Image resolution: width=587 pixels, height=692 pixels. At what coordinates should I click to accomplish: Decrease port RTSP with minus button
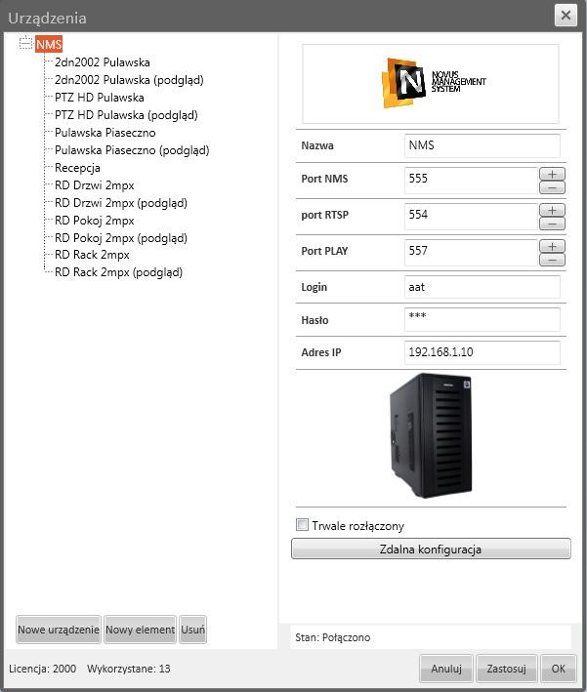(x=552, y=224)
